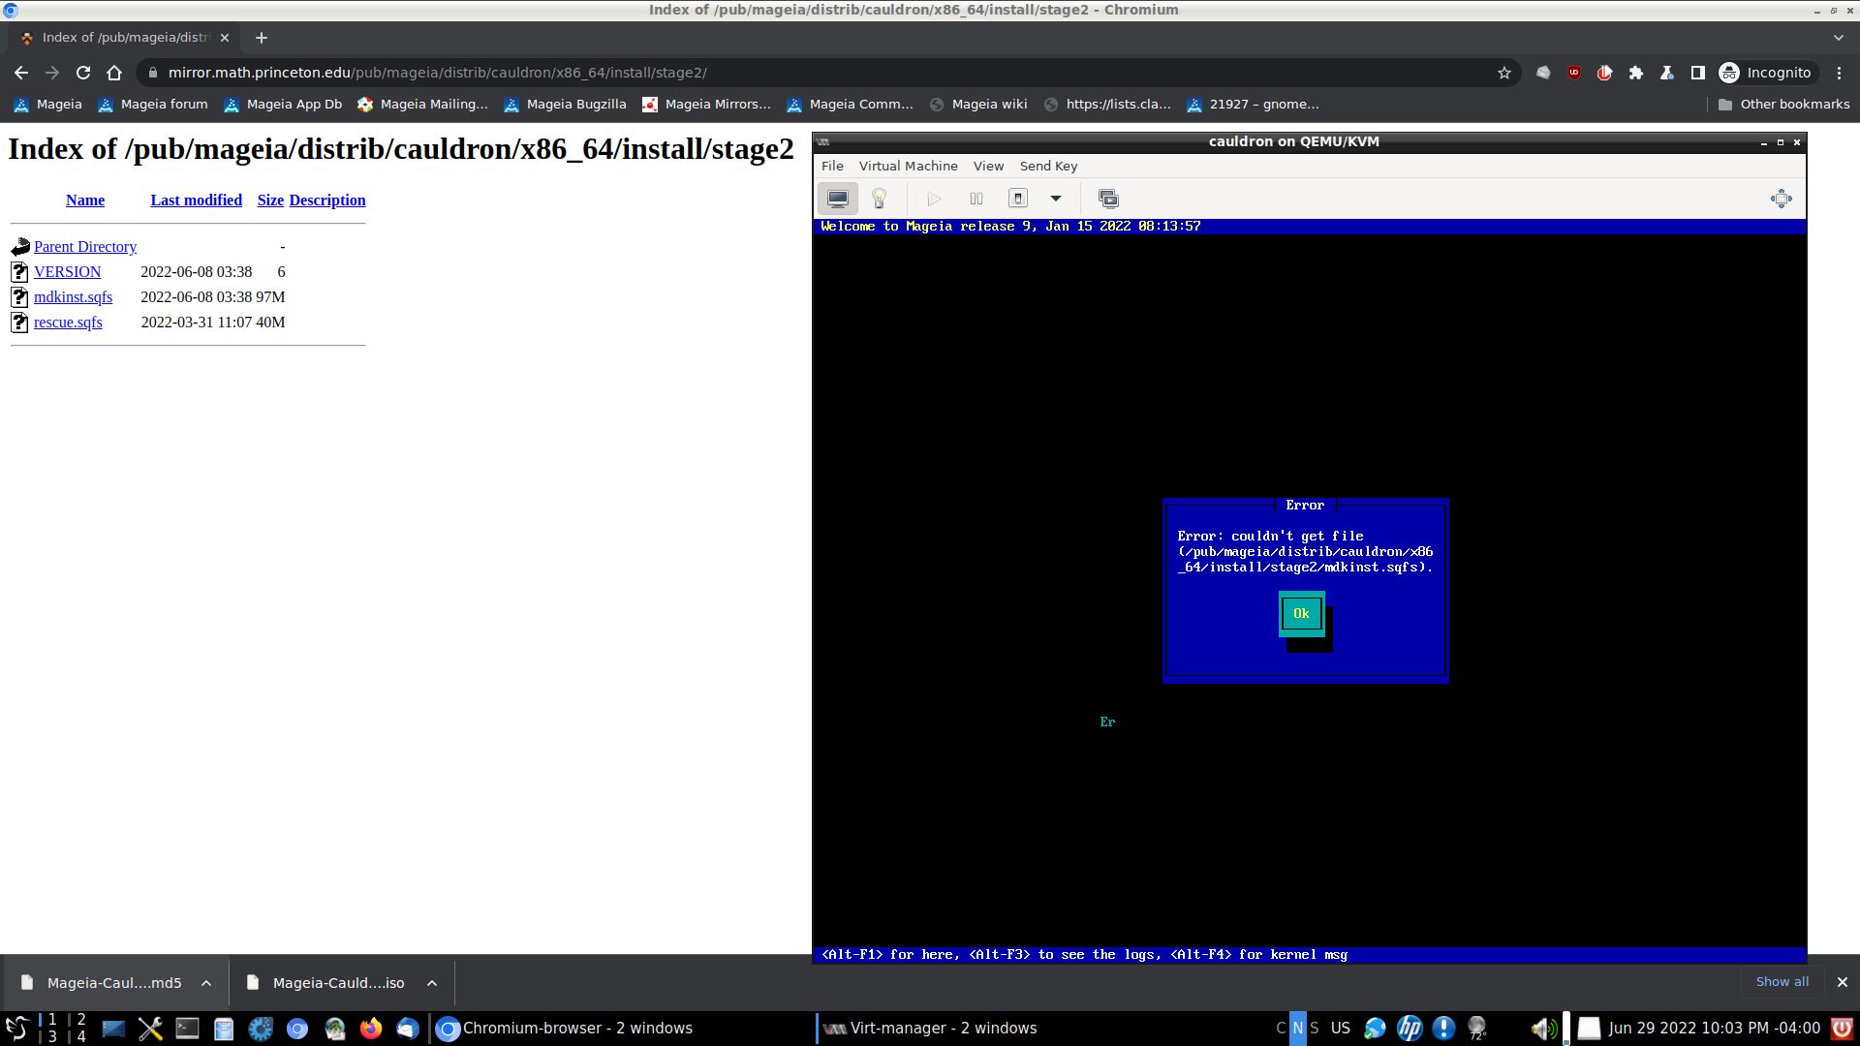Sort listing by Last modified
1860x1046 pixels.
click(196, 200)
